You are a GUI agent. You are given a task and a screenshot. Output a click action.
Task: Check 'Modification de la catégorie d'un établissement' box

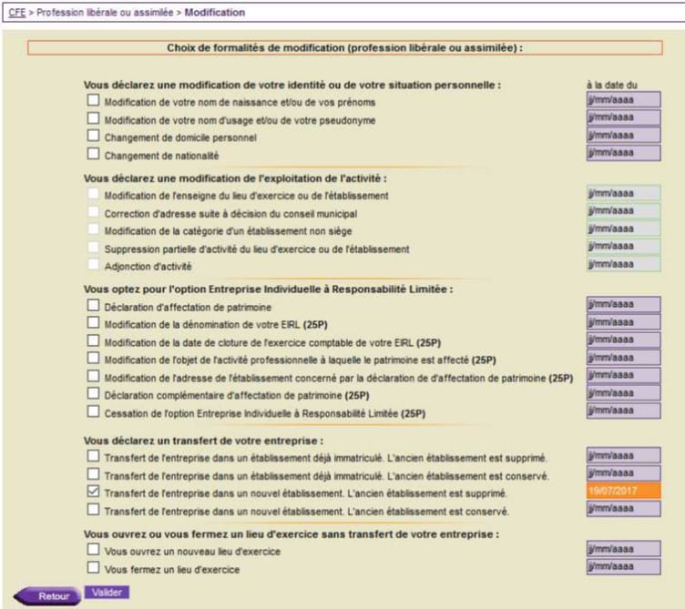click(x=93, y=229)
